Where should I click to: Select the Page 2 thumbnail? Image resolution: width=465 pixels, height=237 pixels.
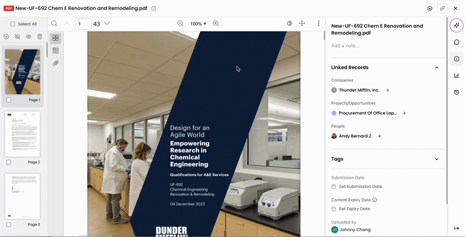(23, 134)
